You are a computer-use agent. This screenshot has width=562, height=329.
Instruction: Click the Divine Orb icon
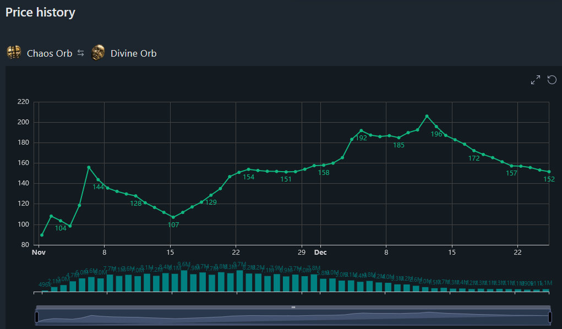pos(98,53)
